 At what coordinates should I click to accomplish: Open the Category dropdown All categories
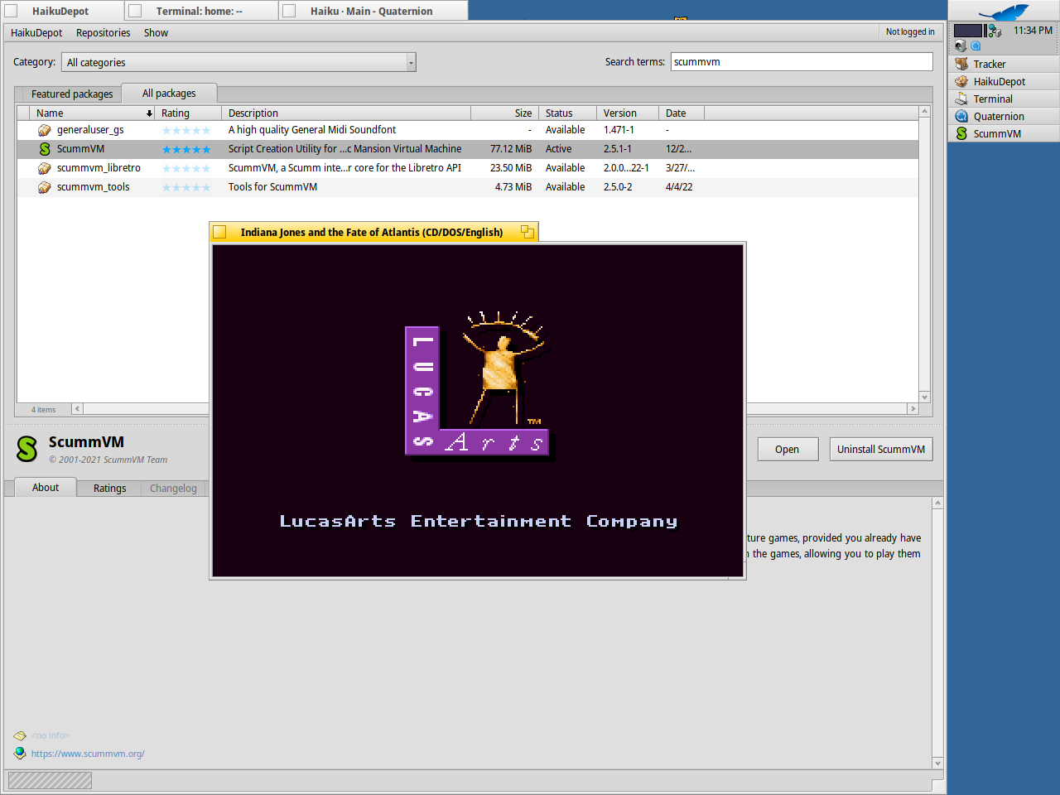[x=238, y=62]
